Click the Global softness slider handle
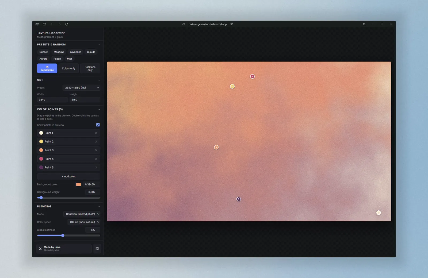 63,235
